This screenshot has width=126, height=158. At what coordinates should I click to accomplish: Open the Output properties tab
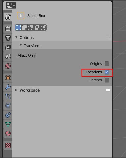[8, 38]
